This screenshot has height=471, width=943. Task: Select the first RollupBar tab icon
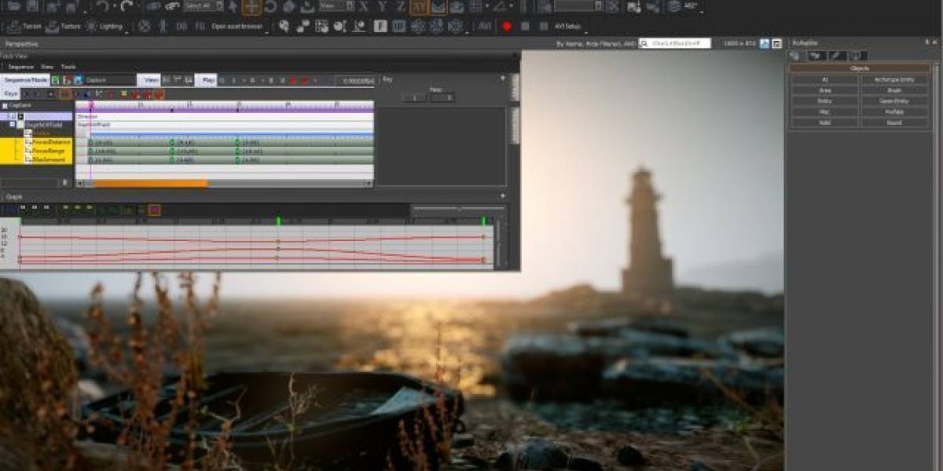794,56
